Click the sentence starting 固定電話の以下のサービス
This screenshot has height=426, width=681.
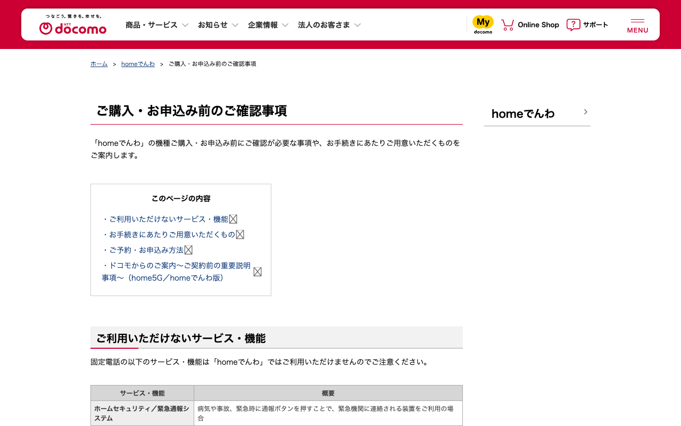260,362
